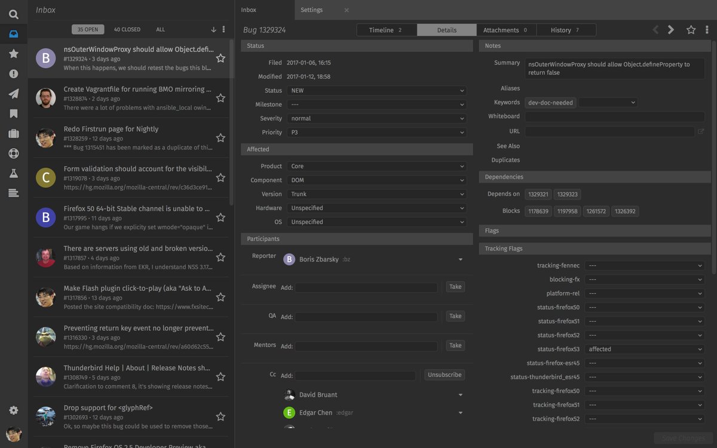Viewport: 717px width, 448px height.
Task: Star the broken servers bug #1317857
Action: [x=220, y=257]
